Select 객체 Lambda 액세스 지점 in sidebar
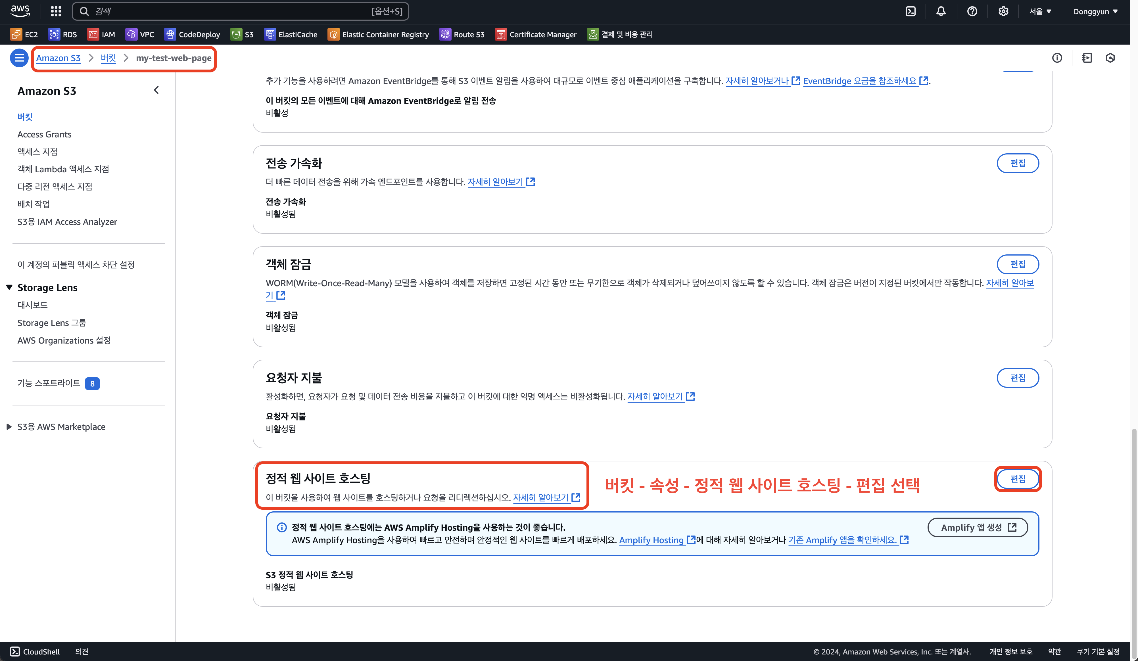Image resolution: width=1138 pixels, height=661 pixels. (63, 169)
